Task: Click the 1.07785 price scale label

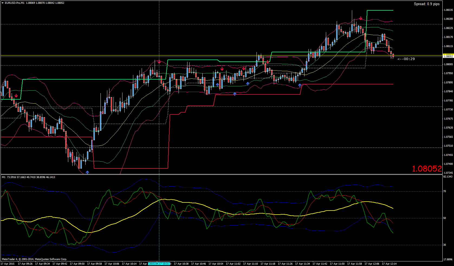Action: [x=448, y=101]
